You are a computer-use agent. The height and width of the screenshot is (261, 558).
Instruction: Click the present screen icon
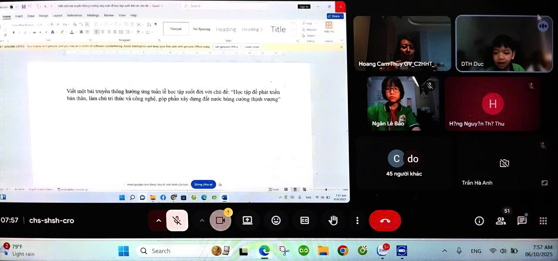248,221
